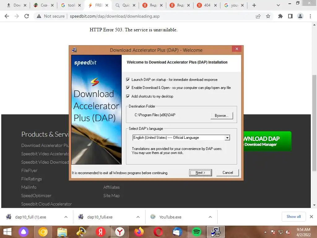This screenshot has width=317, height=238.
Task: Expand dap10_full.exe options chevron
Action: click(x=138, y=217)
